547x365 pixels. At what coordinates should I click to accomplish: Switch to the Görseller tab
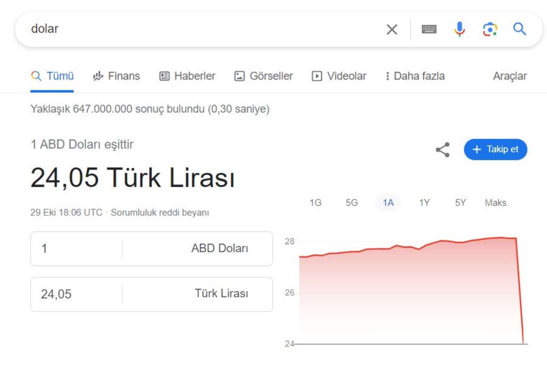coord(263,76)
